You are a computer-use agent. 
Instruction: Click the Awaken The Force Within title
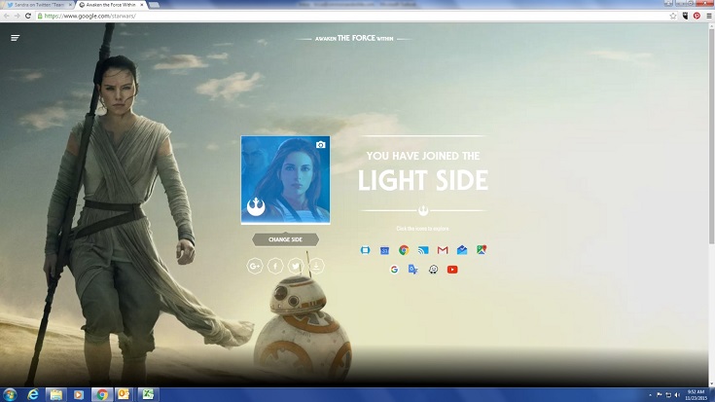354,38
